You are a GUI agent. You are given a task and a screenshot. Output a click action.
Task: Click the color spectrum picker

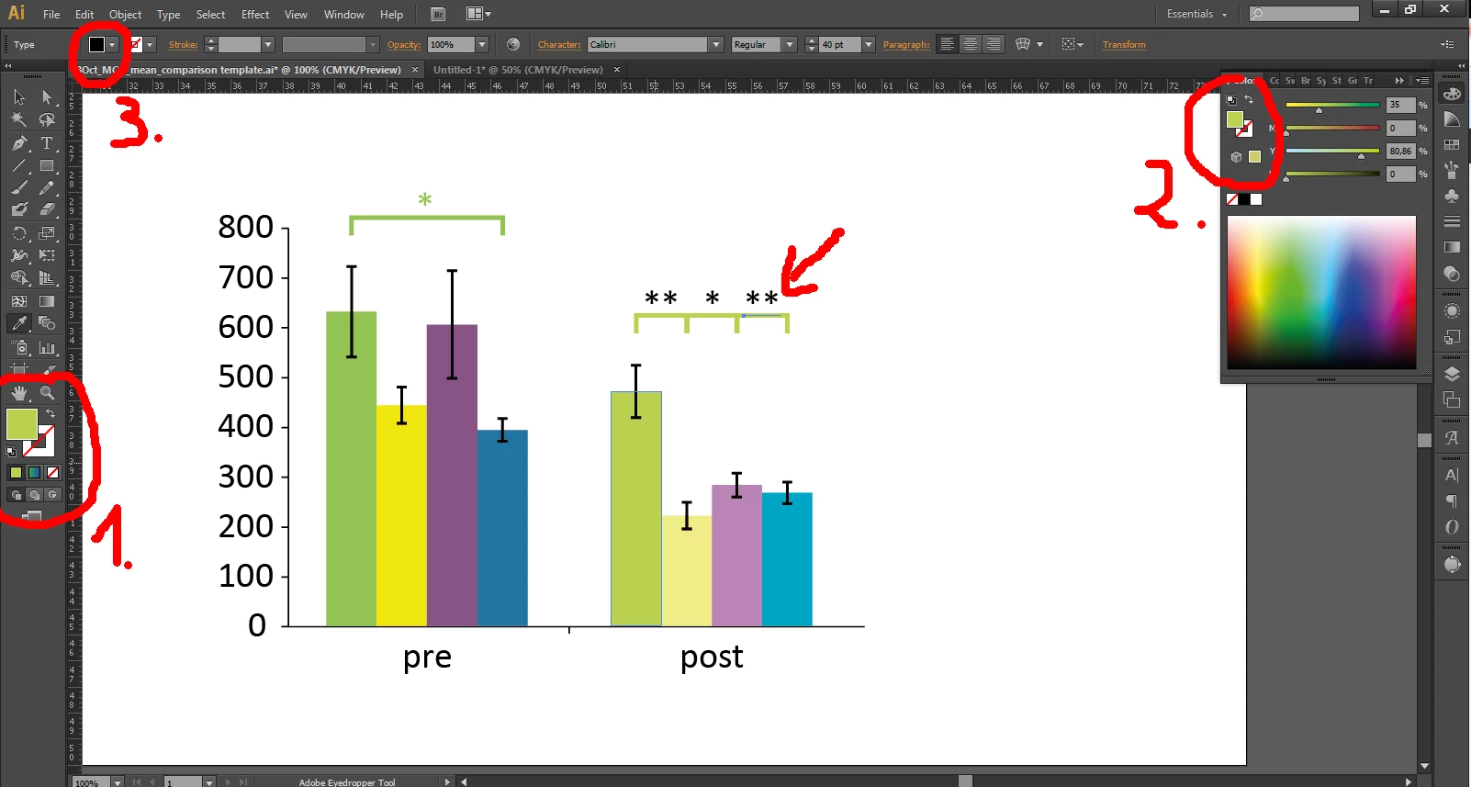1321,293
